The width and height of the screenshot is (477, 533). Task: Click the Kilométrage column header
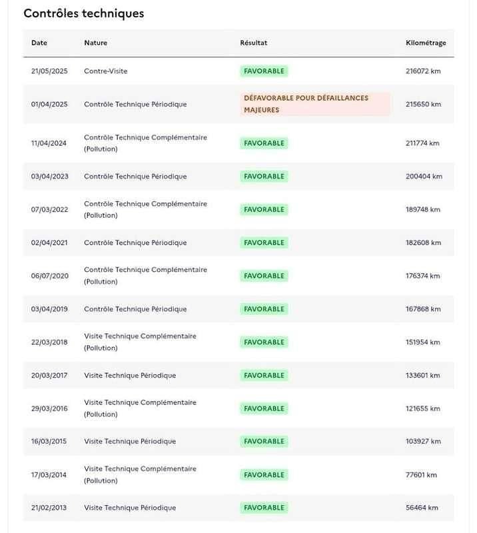tap(426, 43)
